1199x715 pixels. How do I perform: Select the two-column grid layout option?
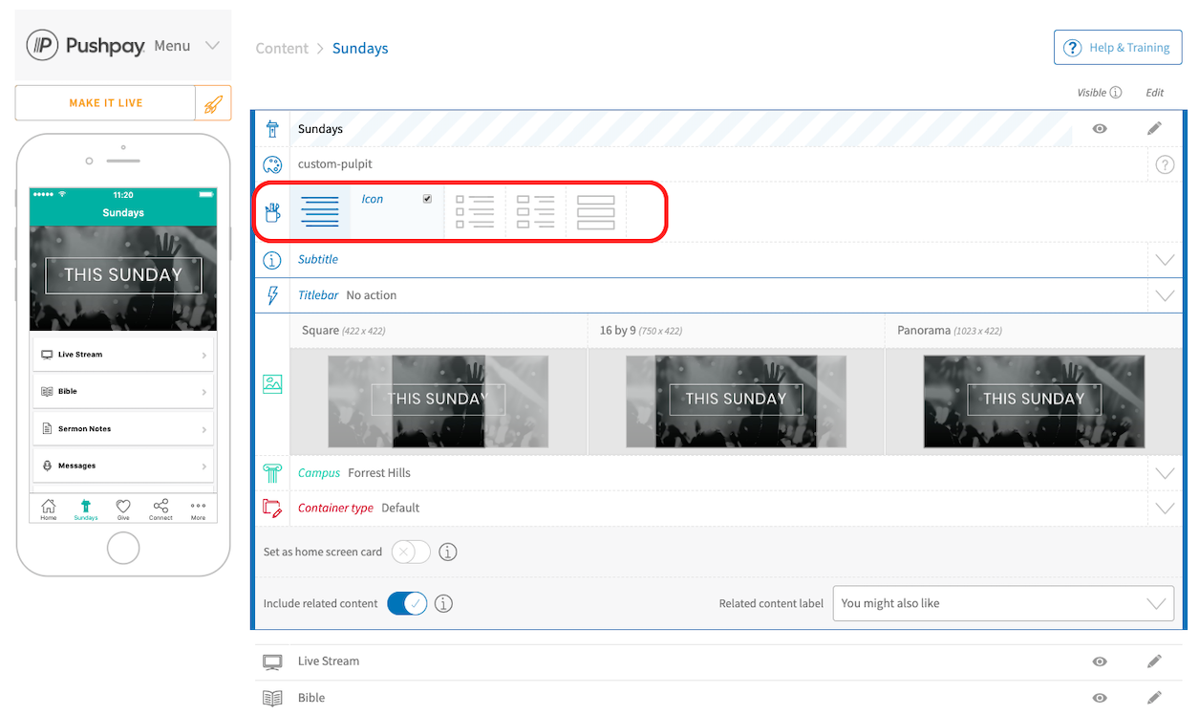click(535, 211)
